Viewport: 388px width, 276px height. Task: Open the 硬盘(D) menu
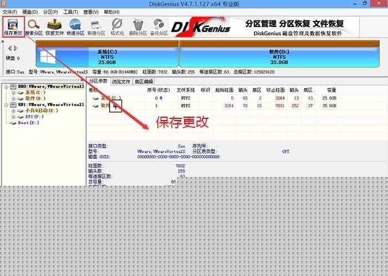tap(30, 12)
